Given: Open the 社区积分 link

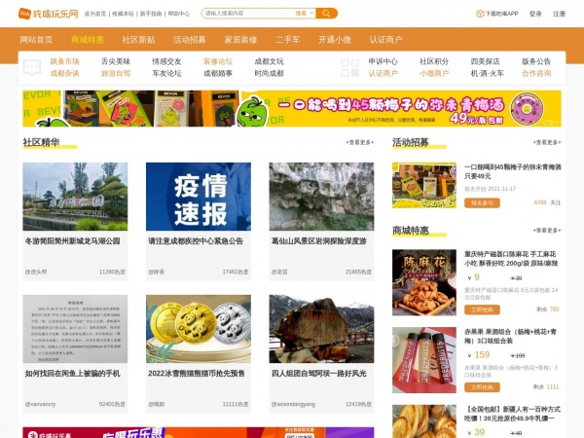Looking at the screenshot, I should (x=434, y=61).
